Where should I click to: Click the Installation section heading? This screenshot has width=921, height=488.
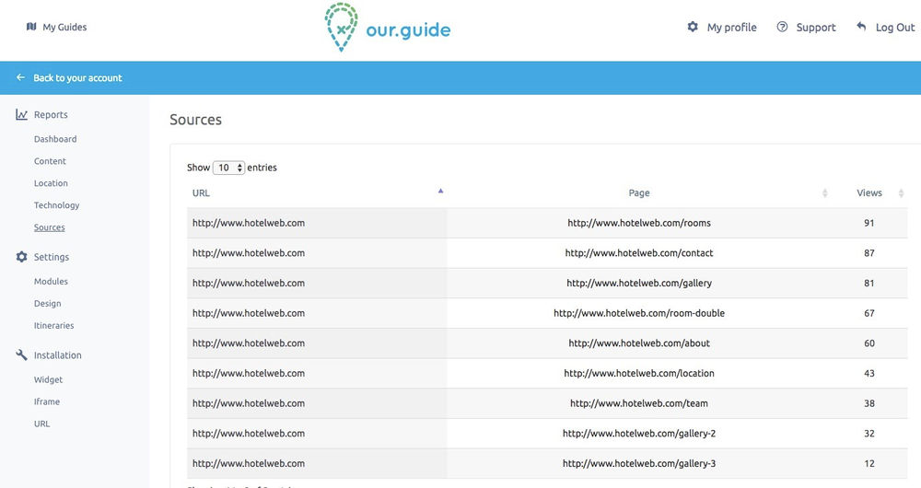point(57,354)
